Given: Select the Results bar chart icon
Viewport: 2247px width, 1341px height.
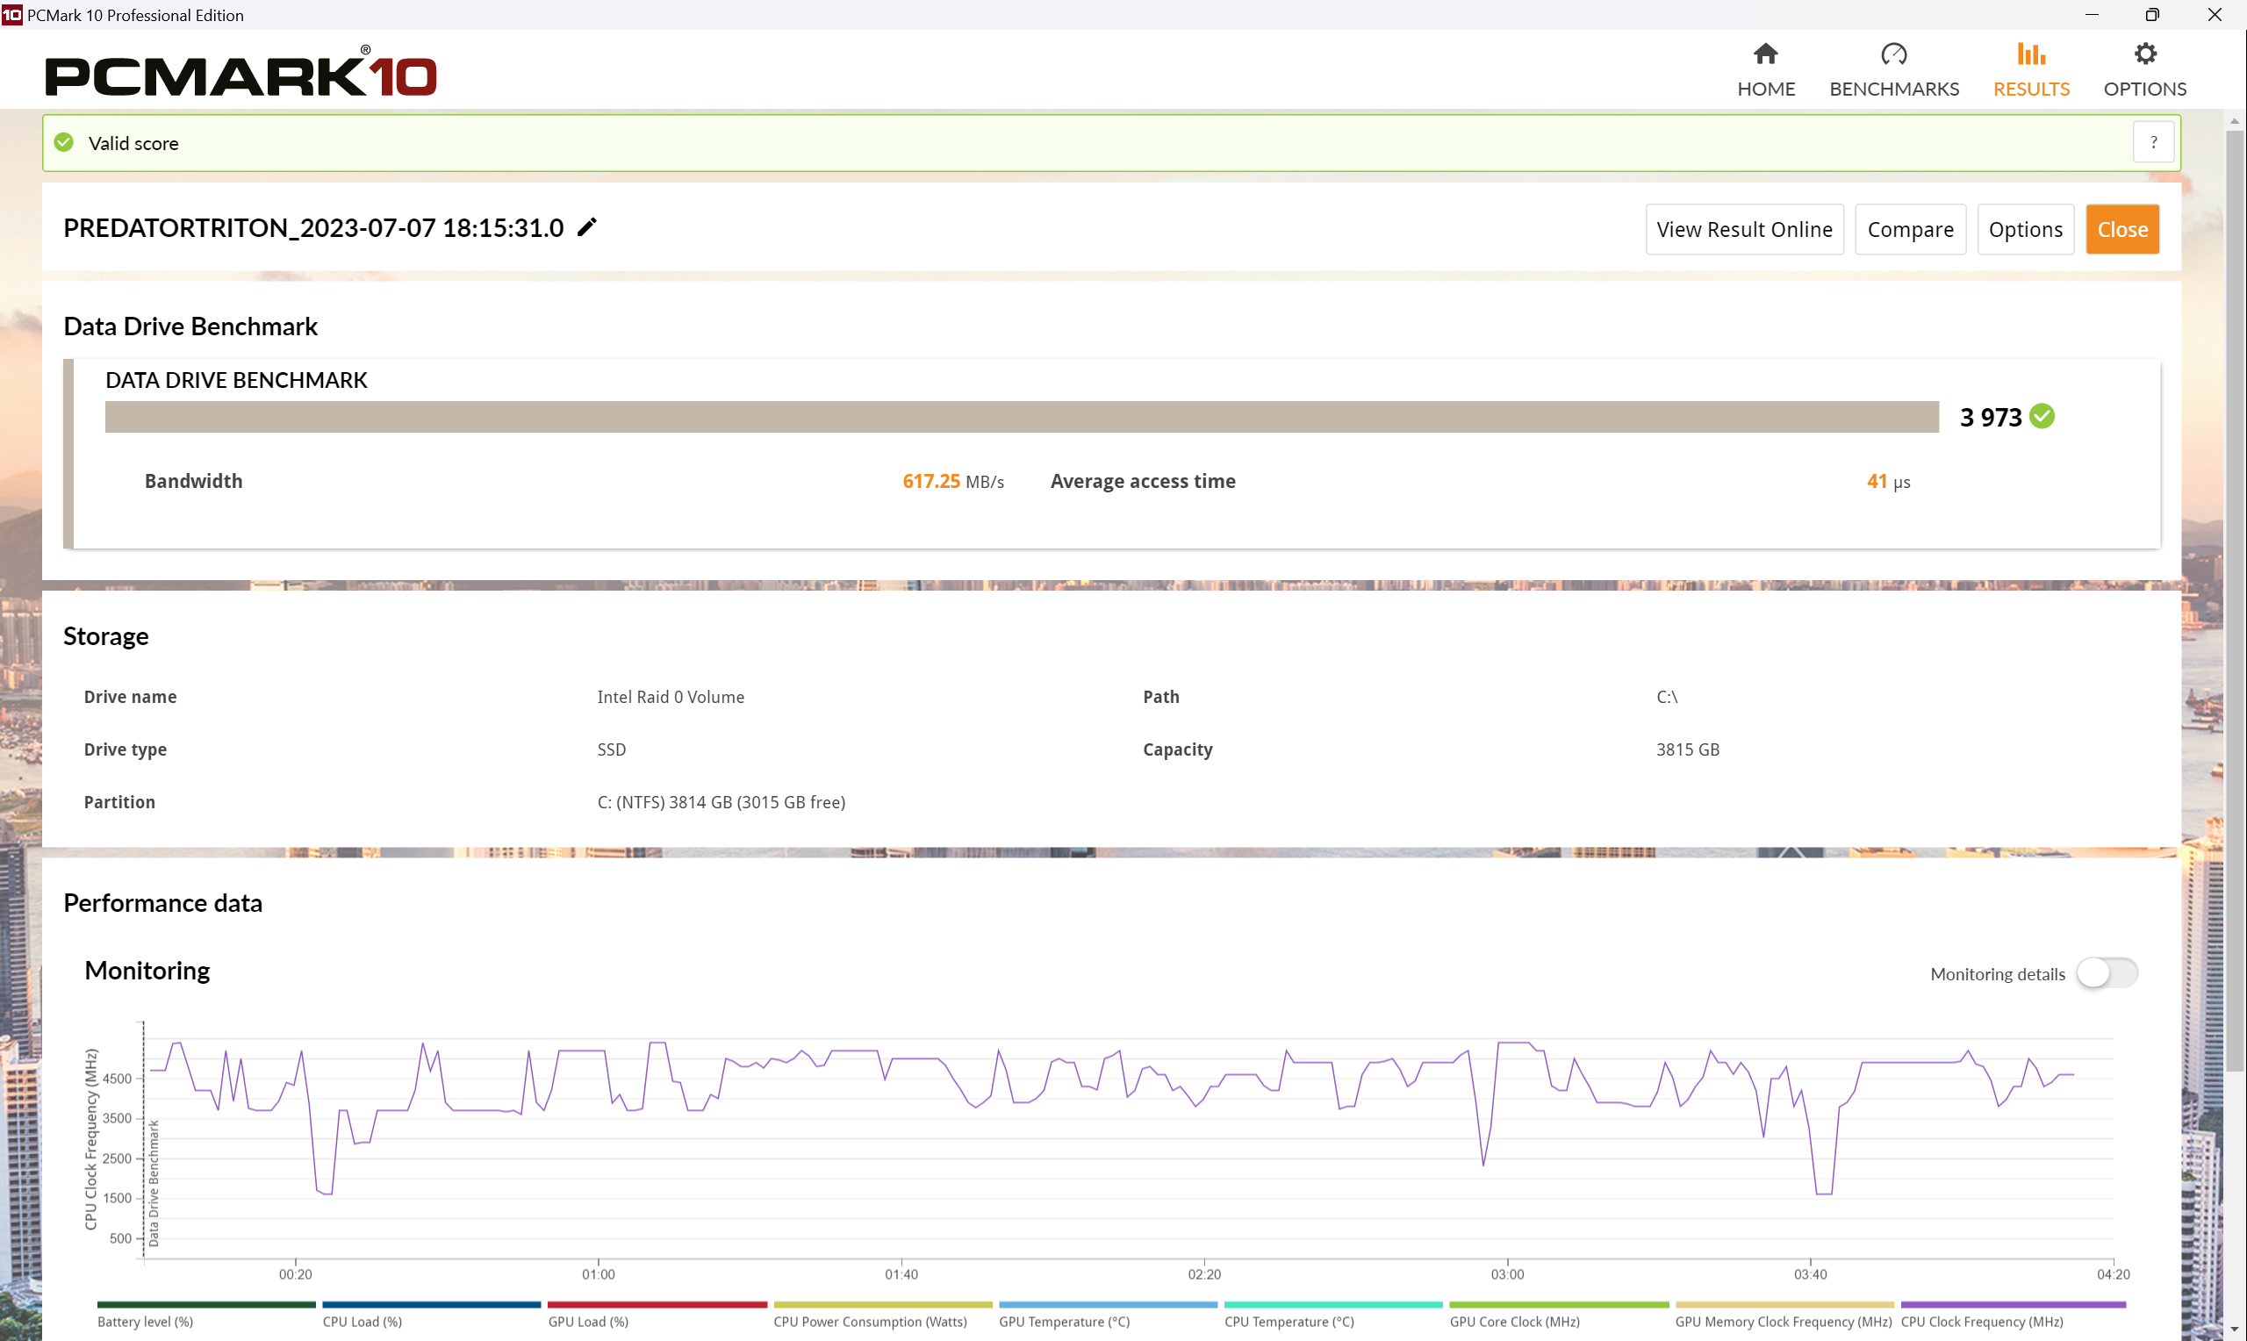Looking at the screenshot, I should 2031,54.
